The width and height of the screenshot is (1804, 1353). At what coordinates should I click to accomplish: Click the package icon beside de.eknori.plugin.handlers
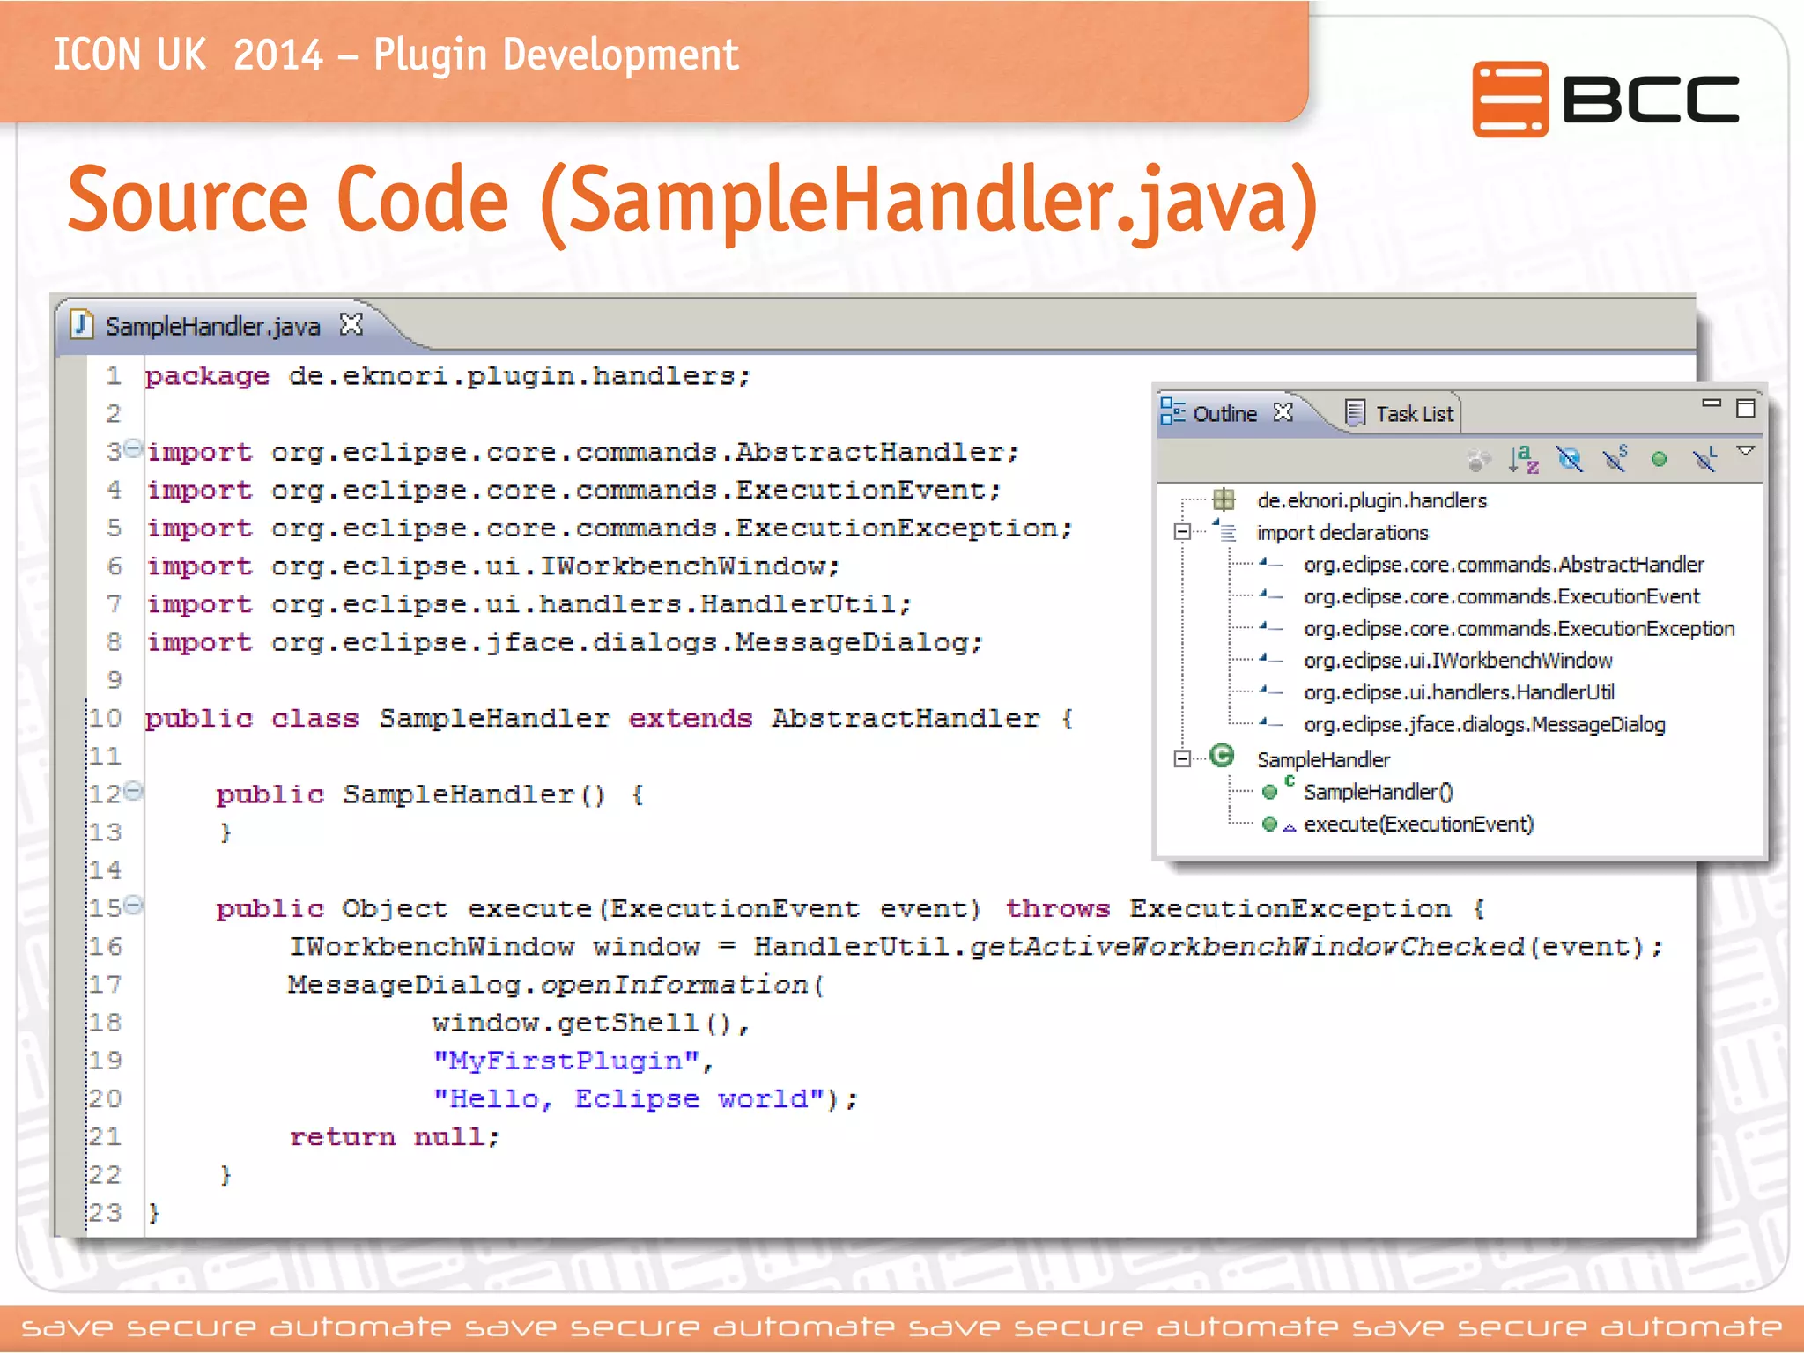(x=1224, y=499)
